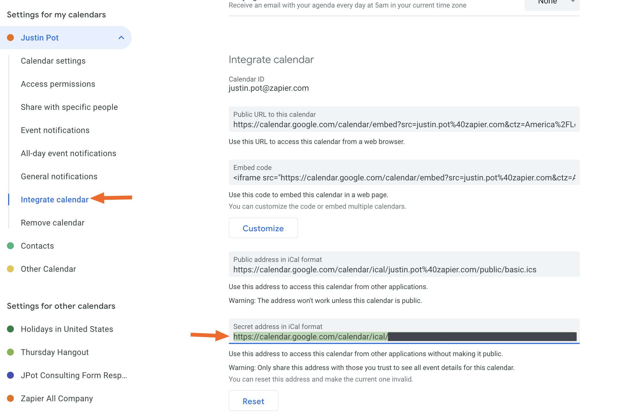Open Calendar settings section
This screenshot has width=629, height=418.
click(x=53, y=61)
